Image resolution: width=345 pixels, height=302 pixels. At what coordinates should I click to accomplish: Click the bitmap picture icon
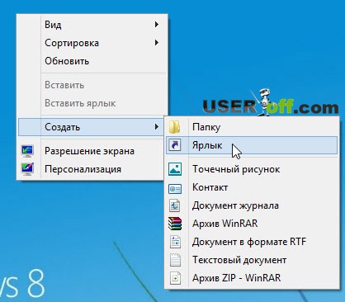click(175, 169)
